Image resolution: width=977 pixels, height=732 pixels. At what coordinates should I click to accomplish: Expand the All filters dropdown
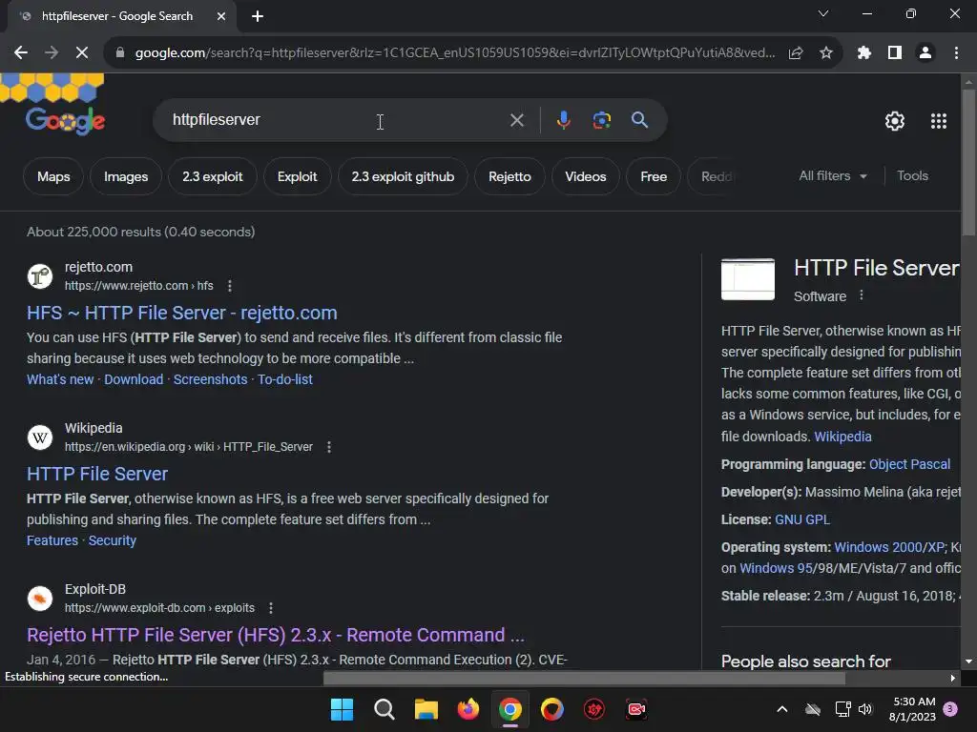click(x=832, y=176)
